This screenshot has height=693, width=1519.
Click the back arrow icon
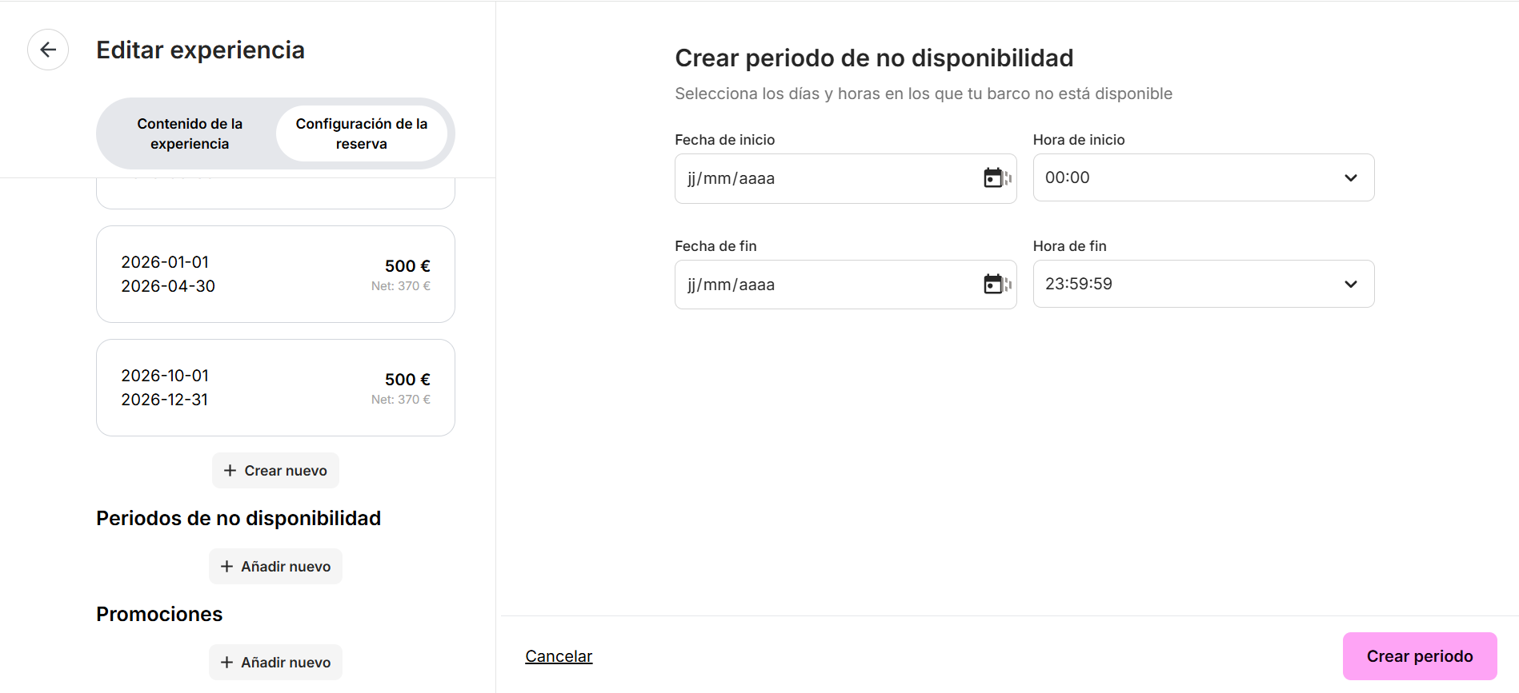click(x=48, y=50)
